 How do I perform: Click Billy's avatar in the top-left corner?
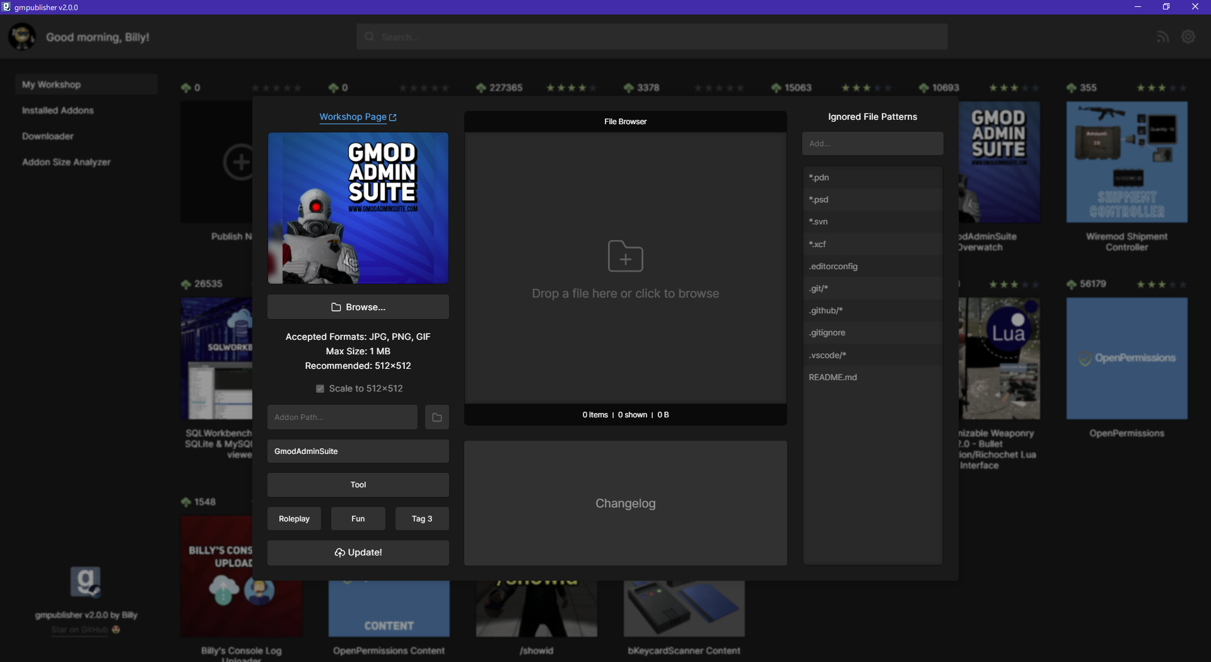point(22,36)
